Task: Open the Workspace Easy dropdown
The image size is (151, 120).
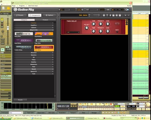Action: pyautogui.click(x=16, y=113)
